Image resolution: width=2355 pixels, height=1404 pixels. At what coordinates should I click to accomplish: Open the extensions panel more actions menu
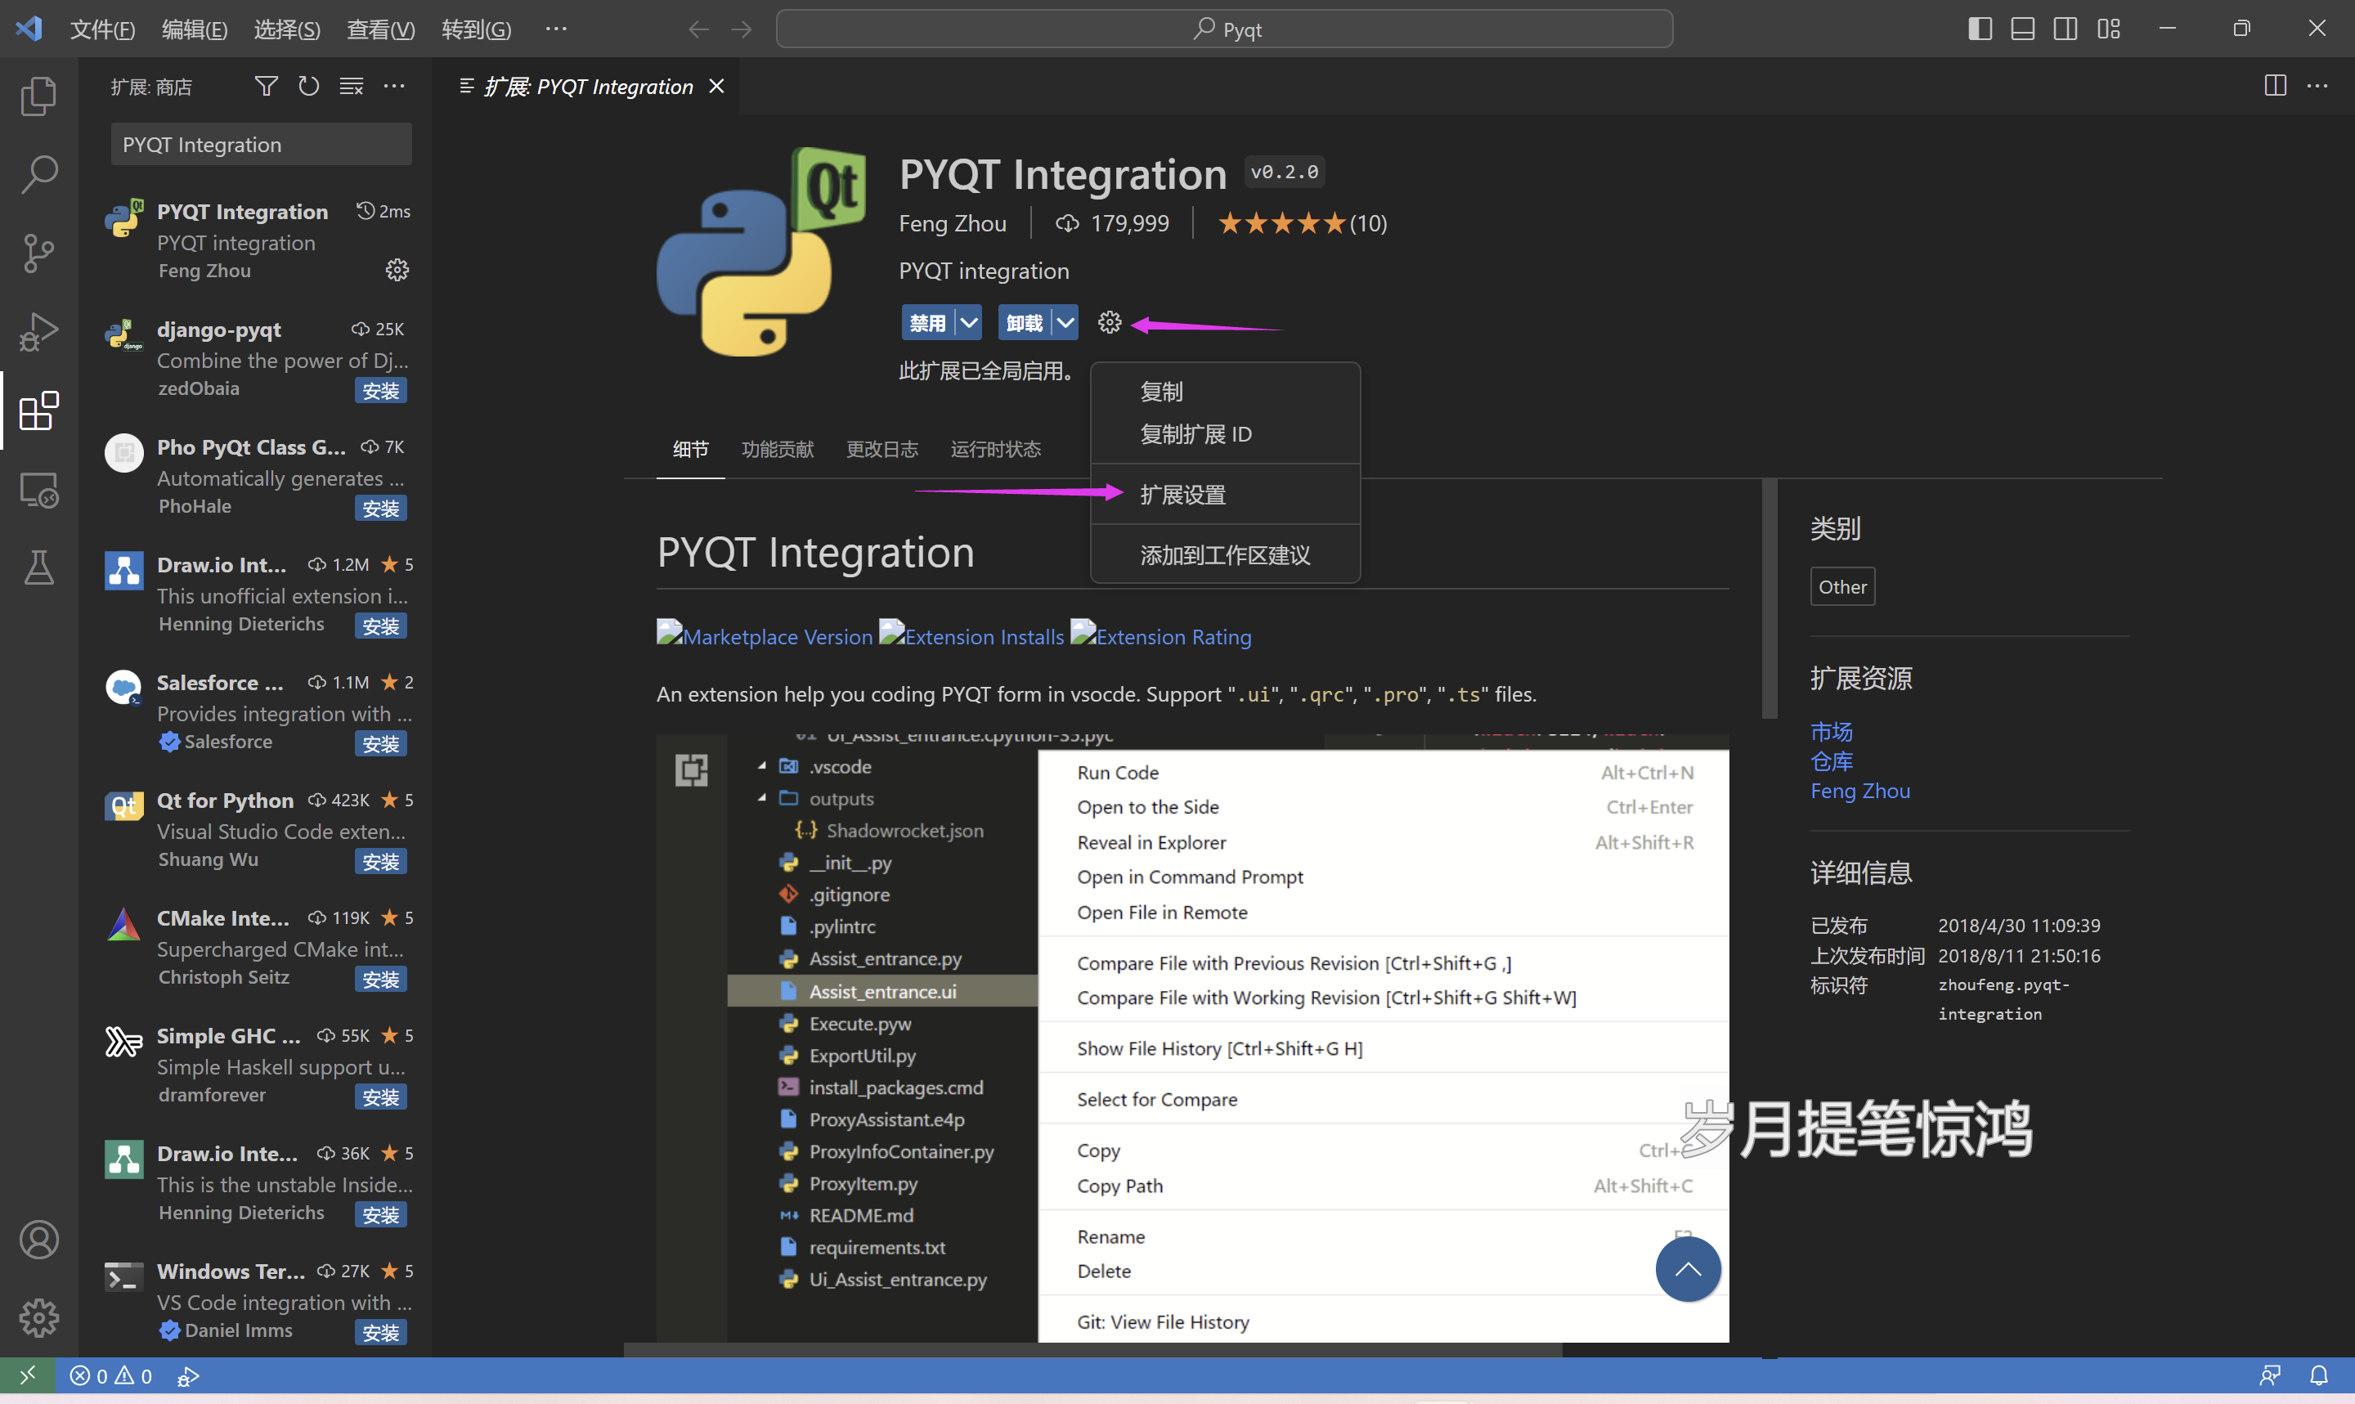394,85
